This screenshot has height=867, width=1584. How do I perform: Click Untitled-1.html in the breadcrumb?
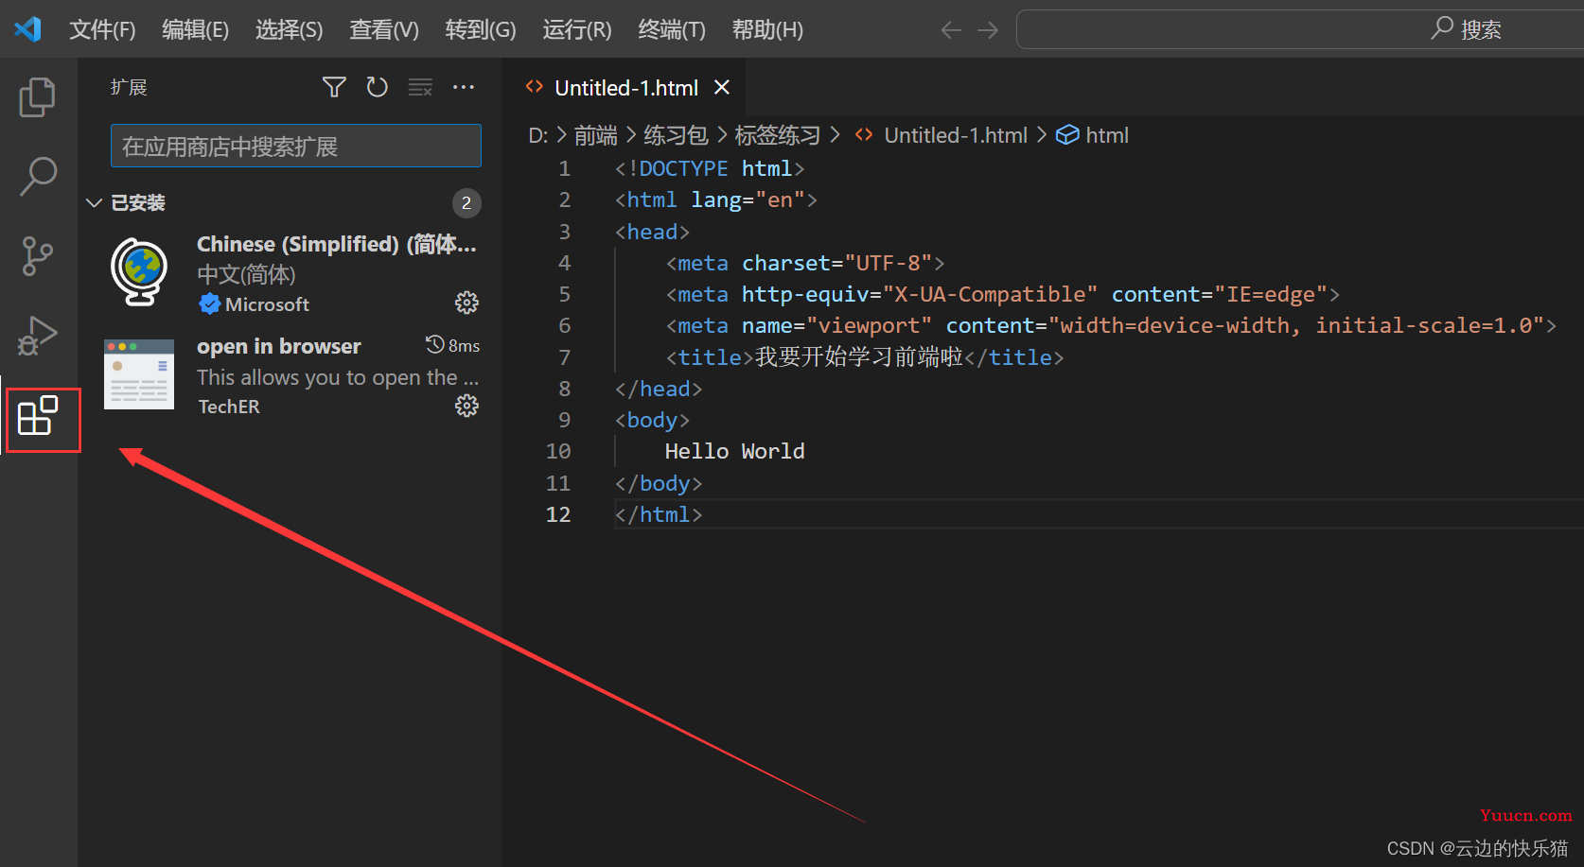tap(956, 135)
